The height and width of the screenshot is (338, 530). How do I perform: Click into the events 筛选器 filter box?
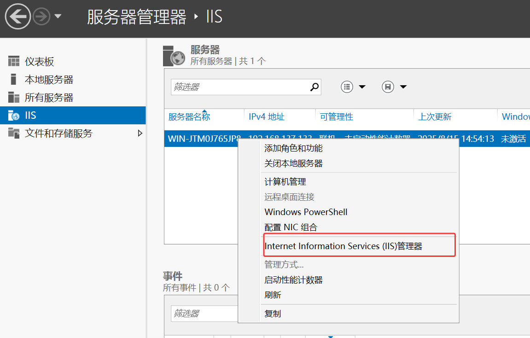[204, 314]
